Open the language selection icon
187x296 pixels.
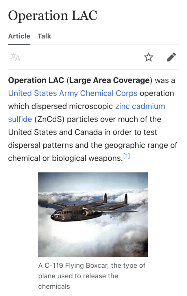pos(15,57)
